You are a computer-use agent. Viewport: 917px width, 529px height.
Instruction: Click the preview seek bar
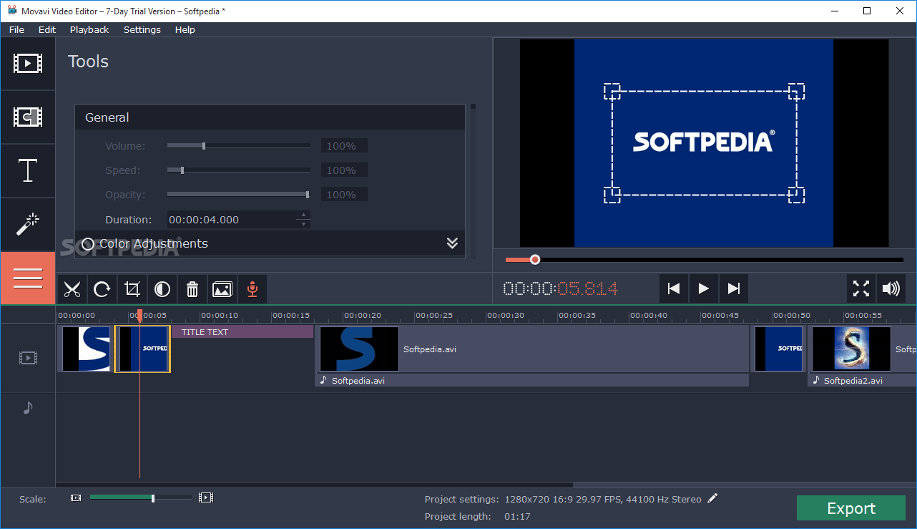click(705, 260)
